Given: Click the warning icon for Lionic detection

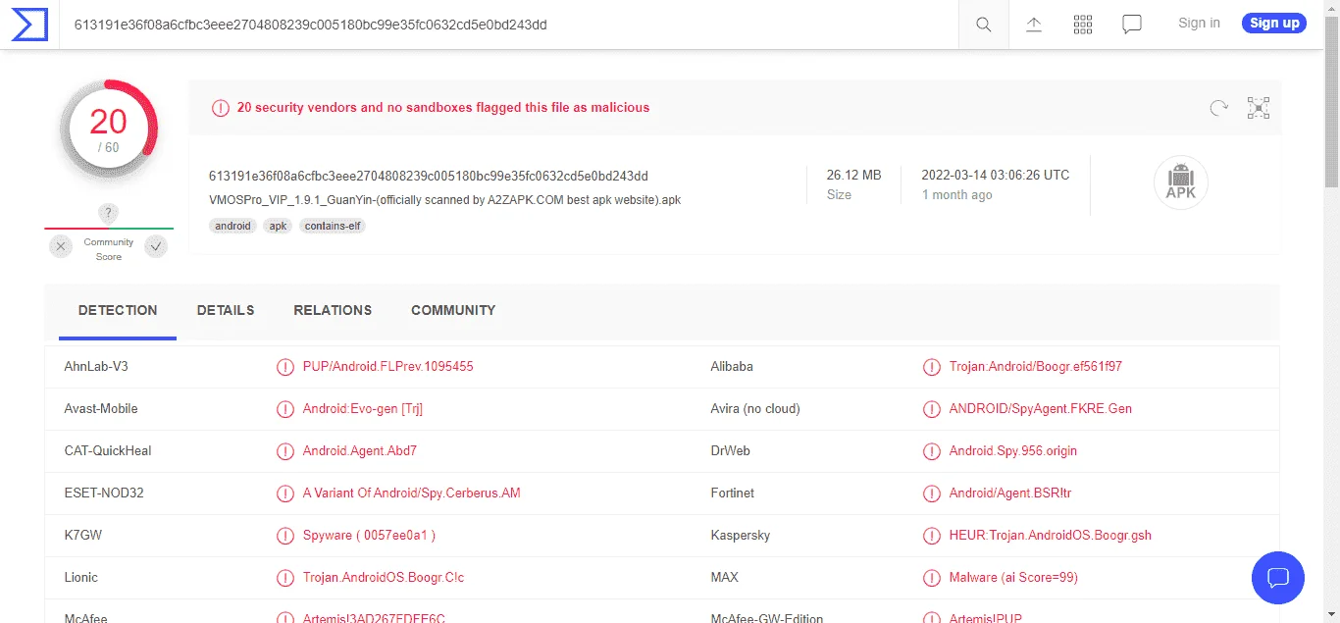Looking at the screenshot, I should pos(285,578).
